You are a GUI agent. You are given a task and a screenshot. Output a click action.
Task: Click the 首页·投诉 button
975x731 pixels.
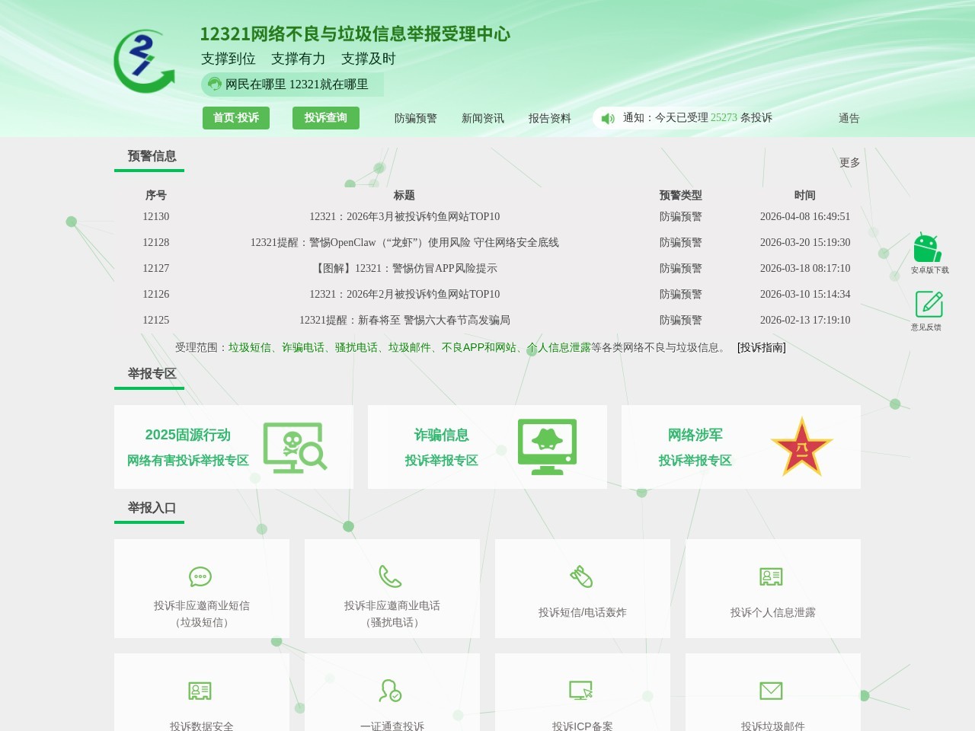tap(236, 118)
